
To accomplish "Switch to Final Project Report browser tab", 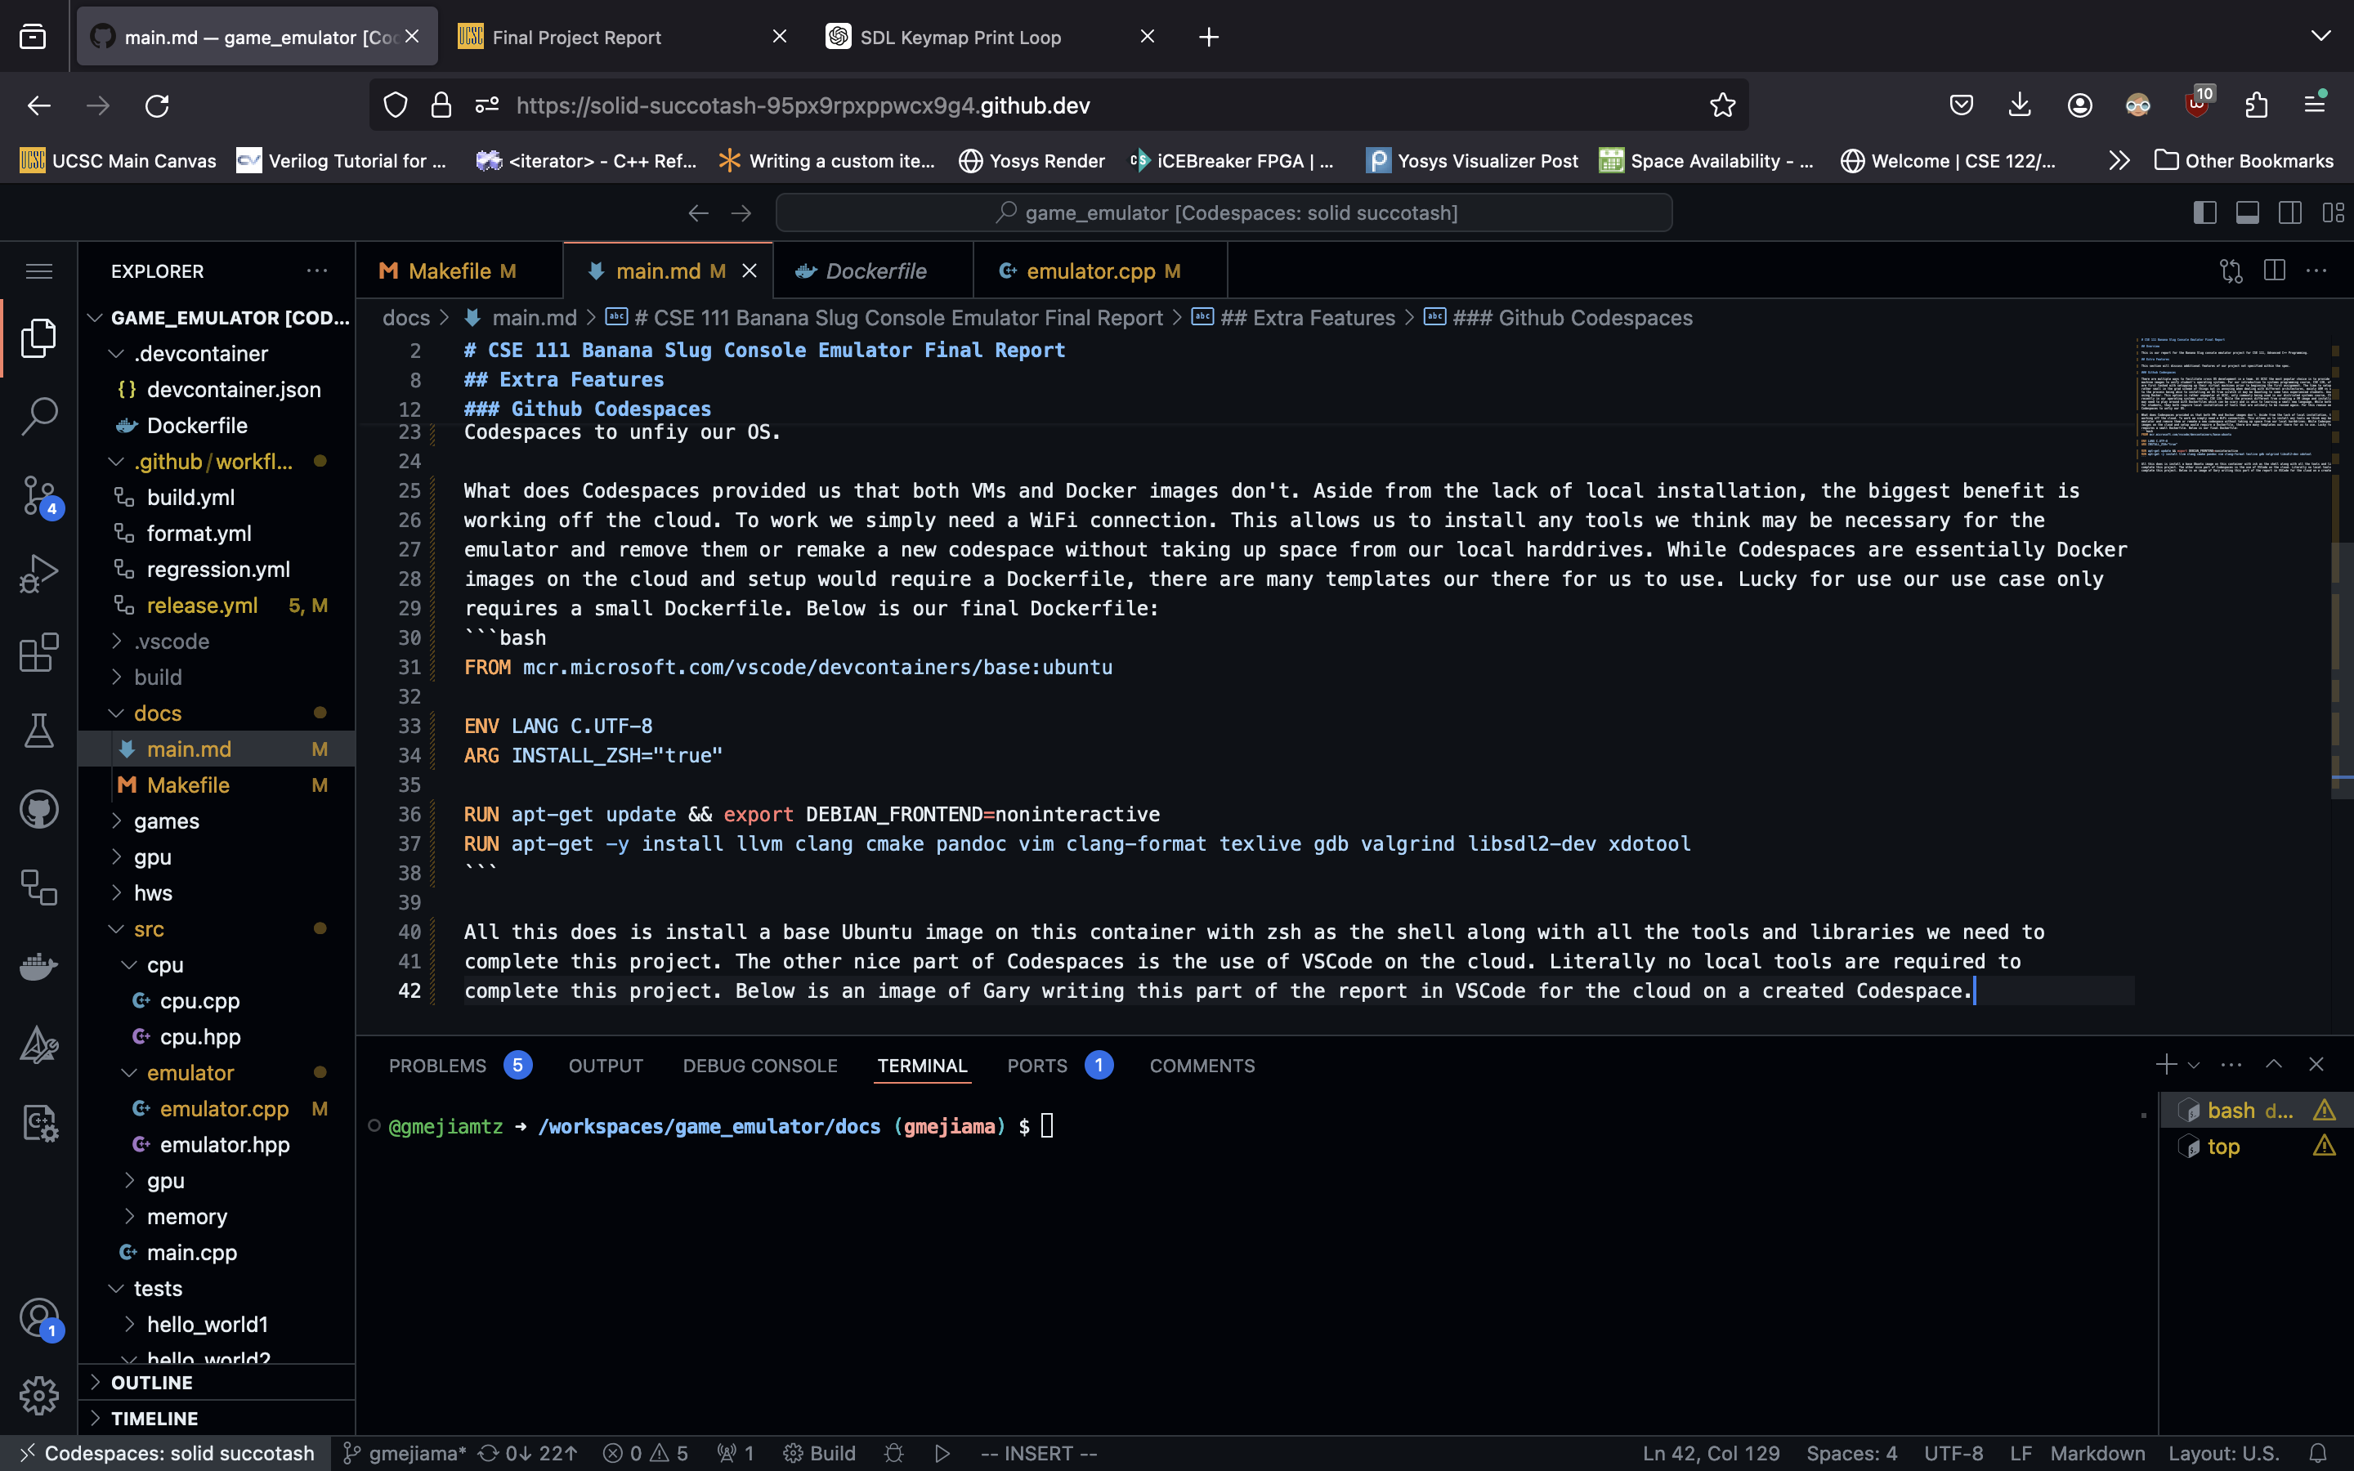I will (623, 37).
